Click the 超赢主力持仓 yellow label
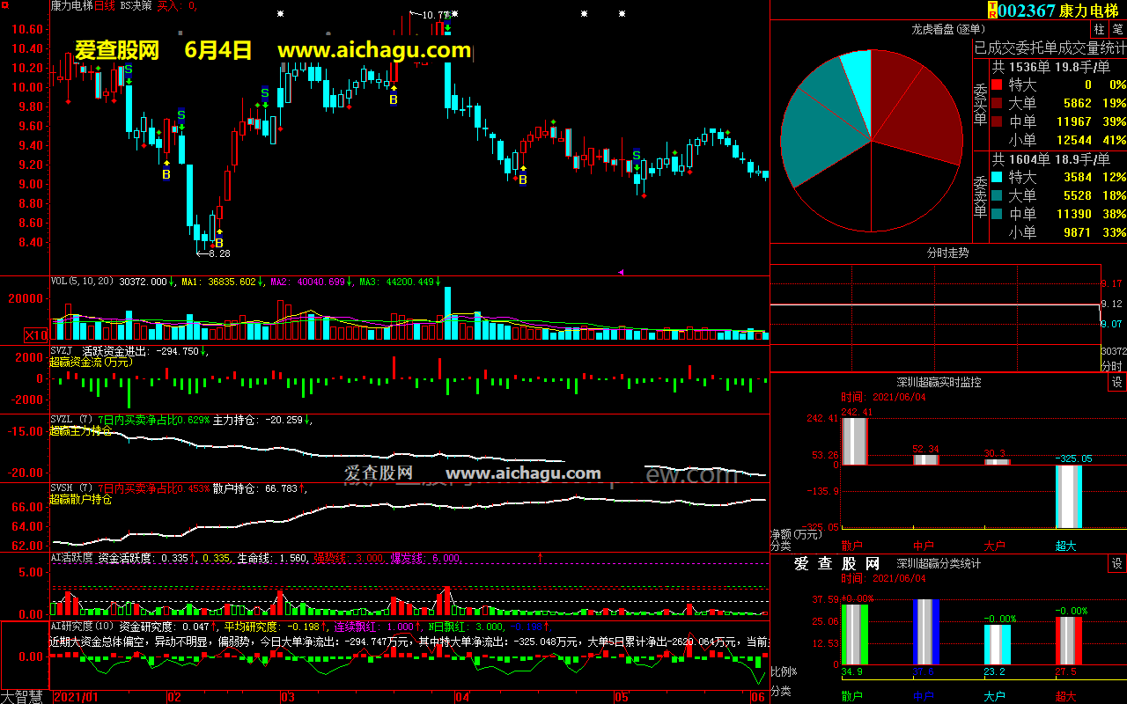The image size is (1127, 704). 80,431
